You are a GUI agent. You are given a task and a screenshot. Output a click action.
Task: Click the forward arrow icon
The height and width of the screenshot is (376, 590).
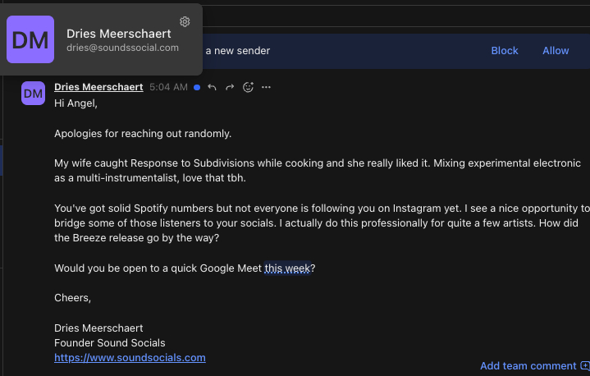[230, 87]
